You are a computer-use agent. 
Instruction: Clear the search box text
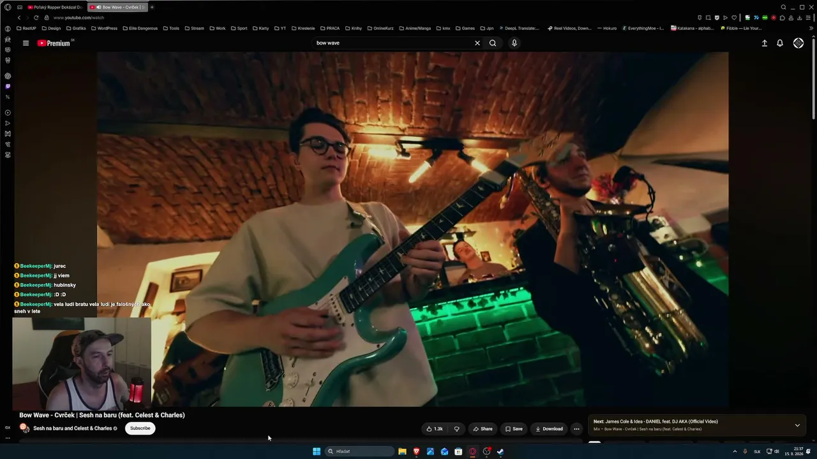(x=477, y=43)
